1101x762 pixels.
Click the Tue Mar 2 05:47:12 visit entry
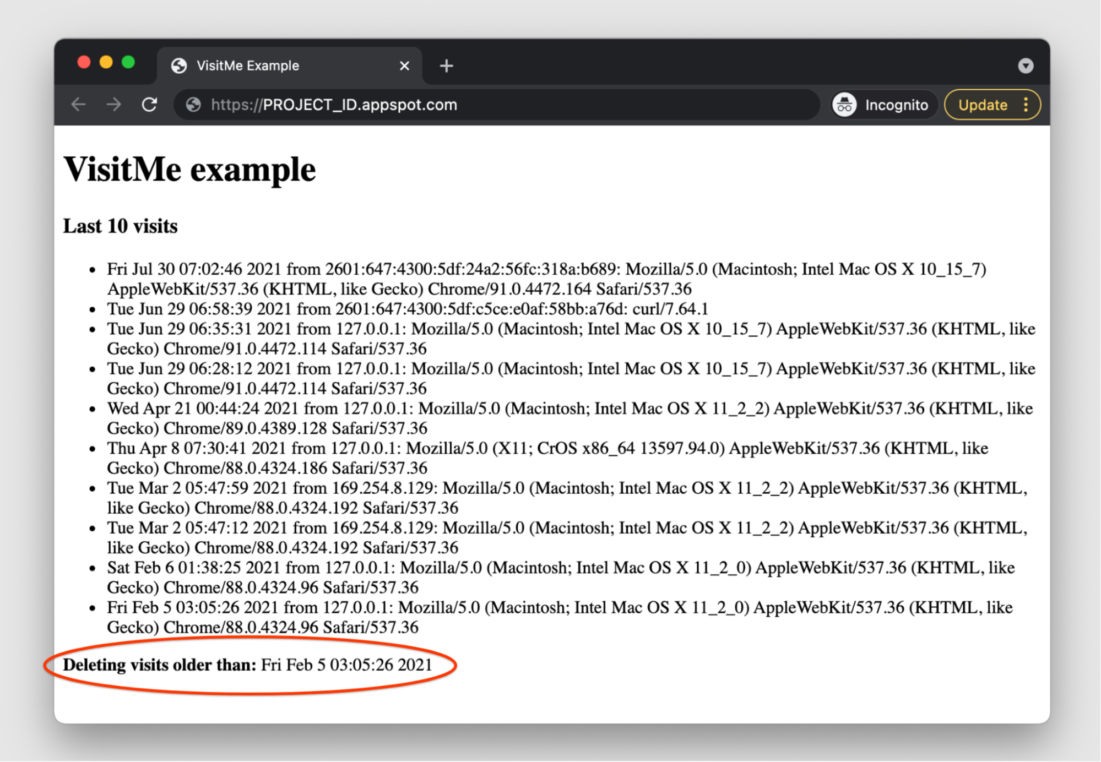[x=567, y=537]
